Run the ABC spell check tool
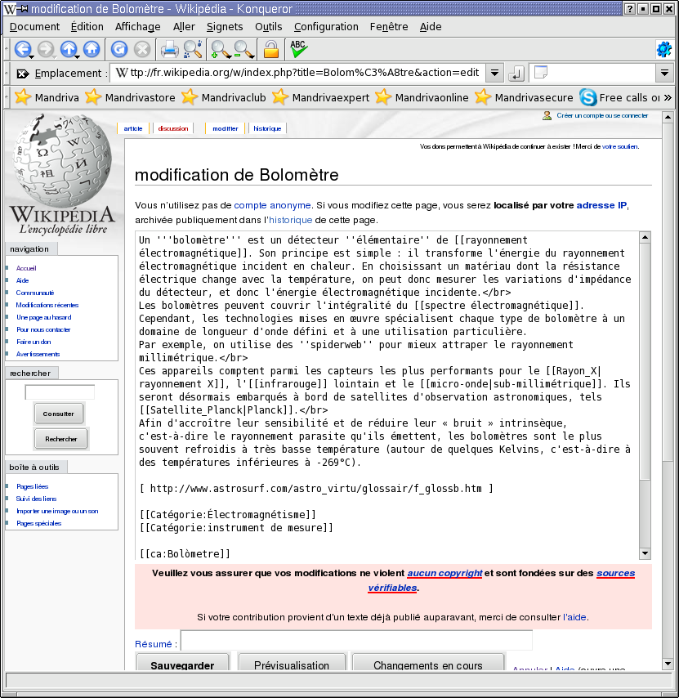The image size is (679, 698). click(298, 48)
